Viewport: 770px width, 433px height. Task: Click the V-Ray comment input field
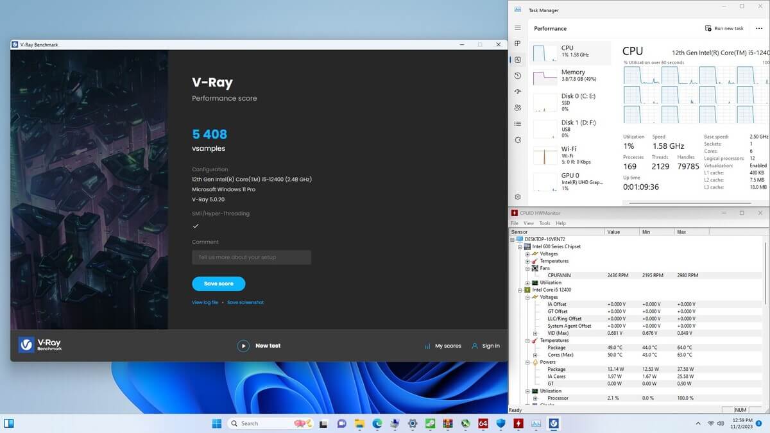click(252, 257)
